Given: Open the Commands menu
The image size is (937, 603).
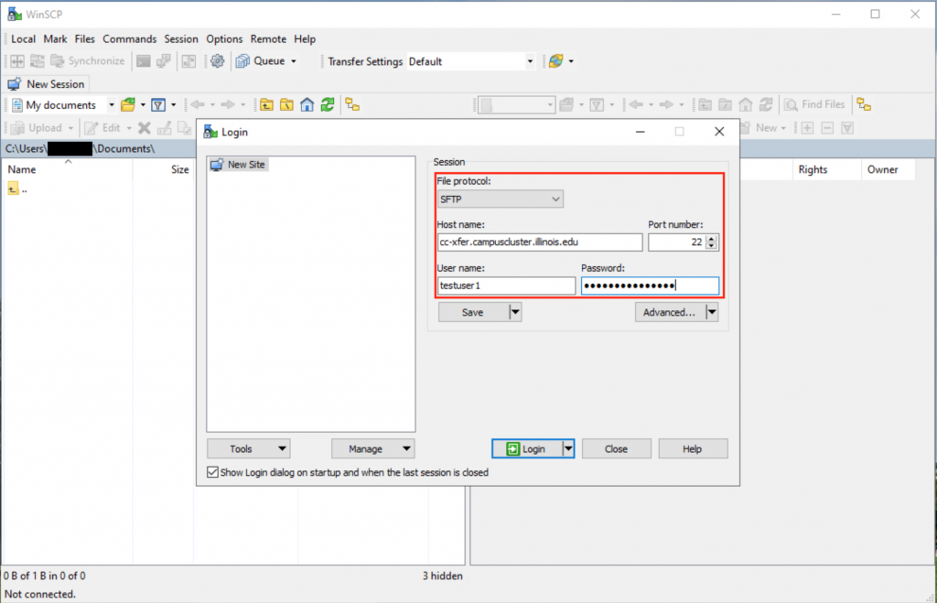Looking at the screenshot, I should 129,38.
